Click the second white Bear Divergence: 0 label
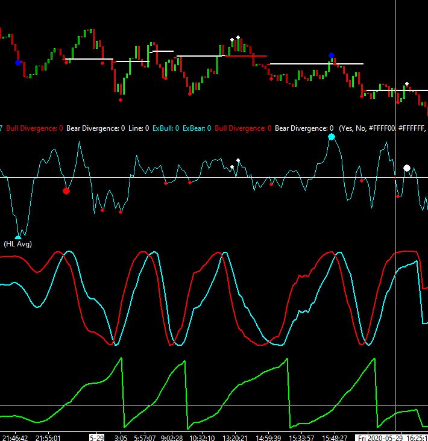The width and height of the screenshot is (428, 441). tap(304, 128)
